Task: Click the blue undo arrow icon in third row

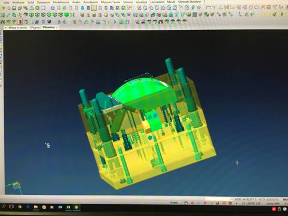Action: click(x=59, y=22)
